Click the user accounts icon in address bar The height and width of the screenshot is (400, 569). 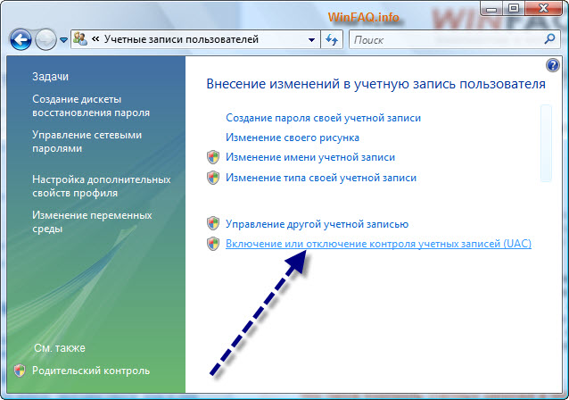tap(80, 39)
